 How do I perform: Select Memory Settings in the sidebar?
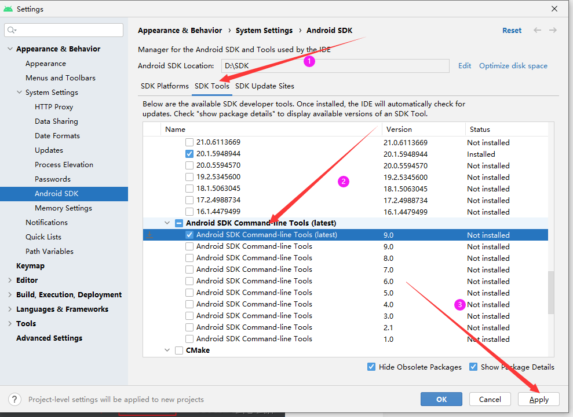(x=63, y=208)
